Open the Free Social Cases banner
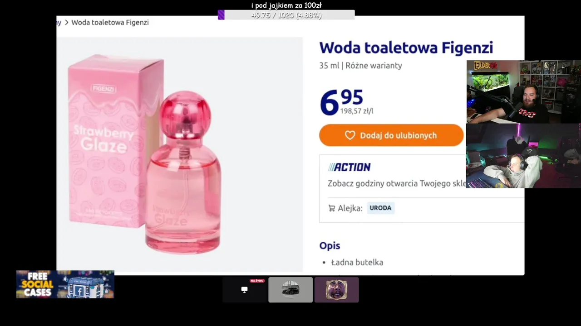581x326 pixels. (65, 284)
